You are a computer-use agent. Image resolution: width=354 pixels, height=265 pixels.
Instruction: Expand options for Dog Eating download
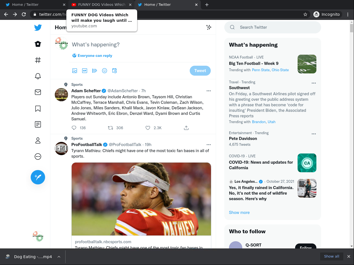pyautogui.click(x=59, y=257)
